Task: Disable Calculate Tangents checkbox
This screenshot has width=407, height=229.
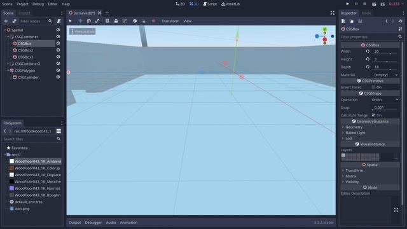Action: tap(373, 115)
